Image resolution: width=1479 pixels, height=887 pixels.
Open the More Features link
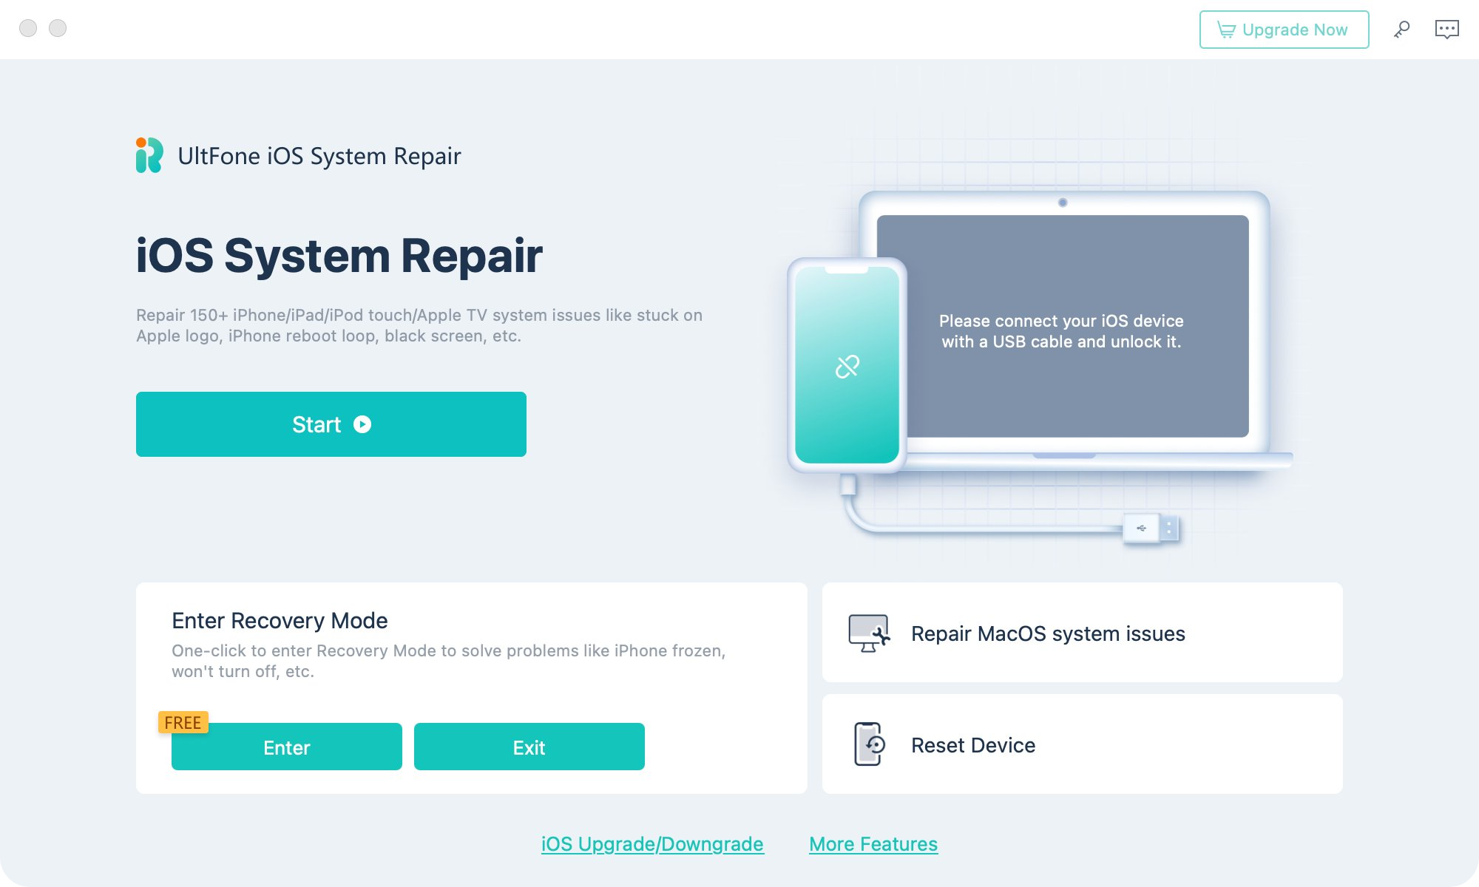873,844
